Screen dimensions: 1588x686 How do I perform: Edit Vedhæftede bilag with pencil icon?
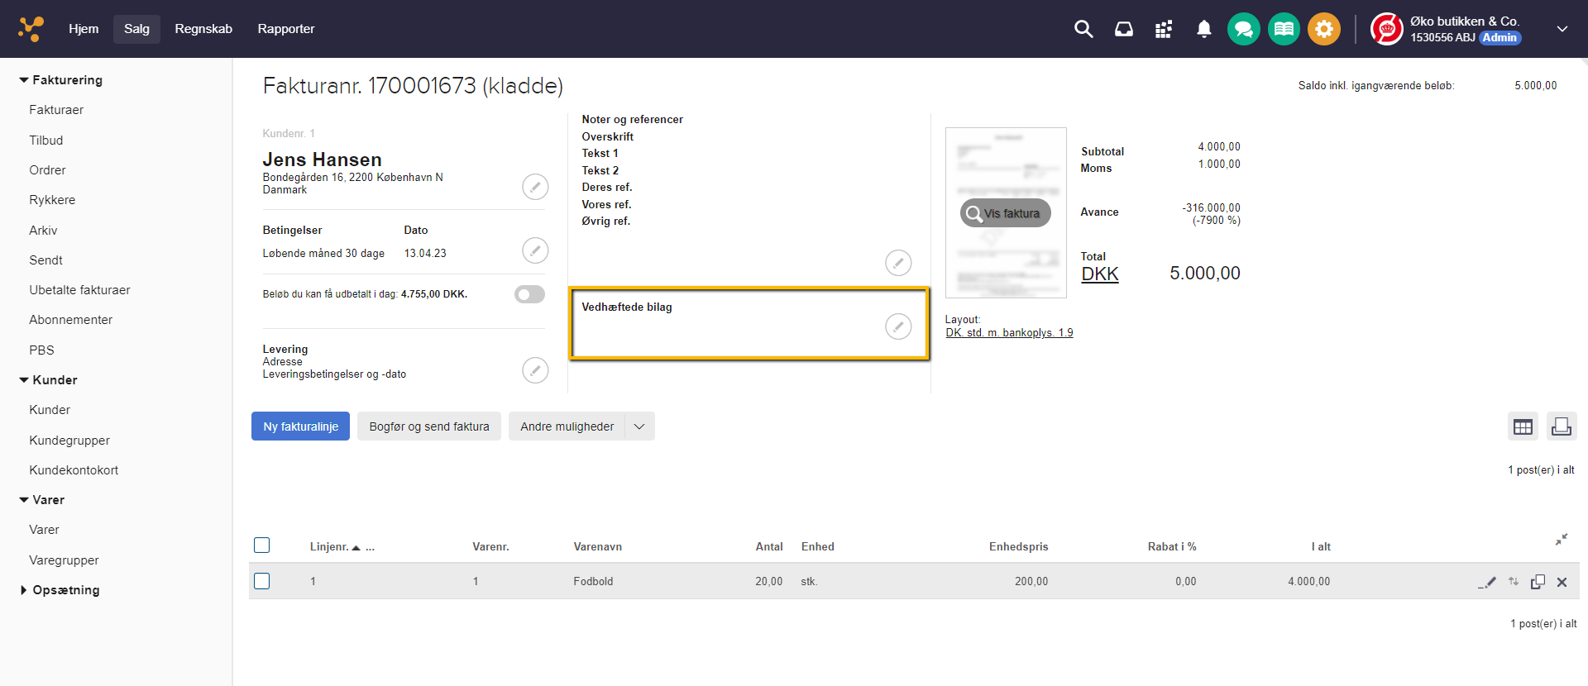pos(897,326)
